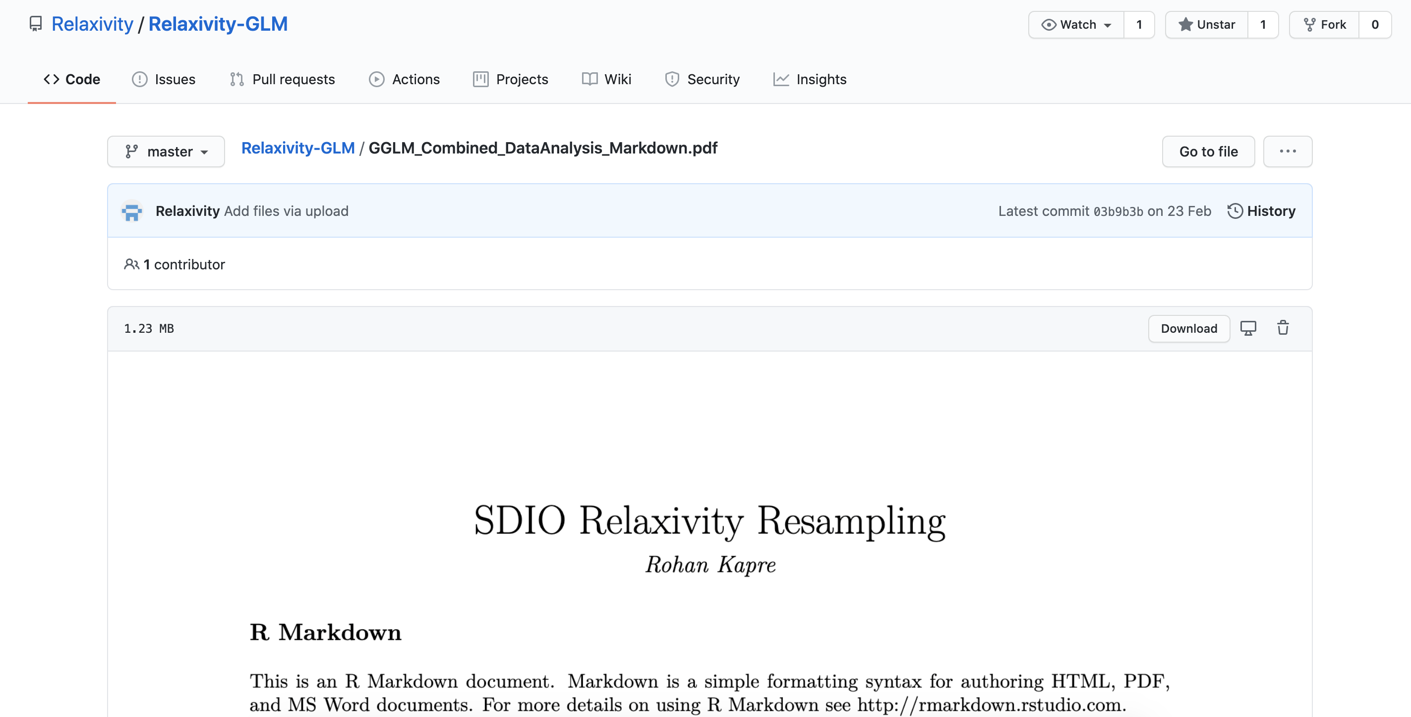The width and height of the screenshot is (1411, 717).
Task: Open the Insights tab
Action: pos(810,79)
